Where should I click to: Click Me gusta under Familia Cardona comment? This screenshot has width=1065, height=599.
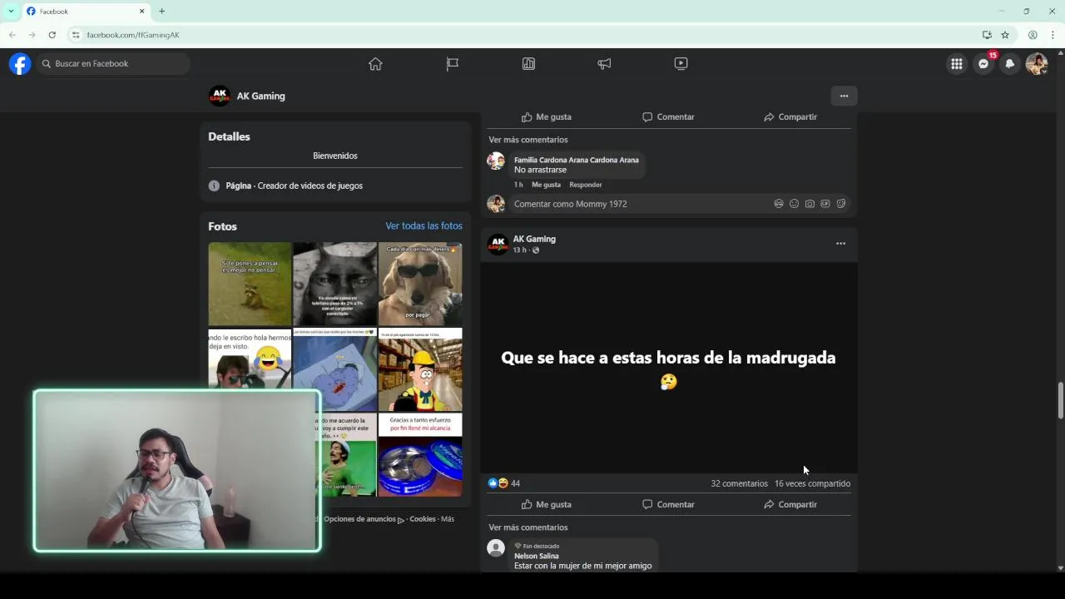546,185
